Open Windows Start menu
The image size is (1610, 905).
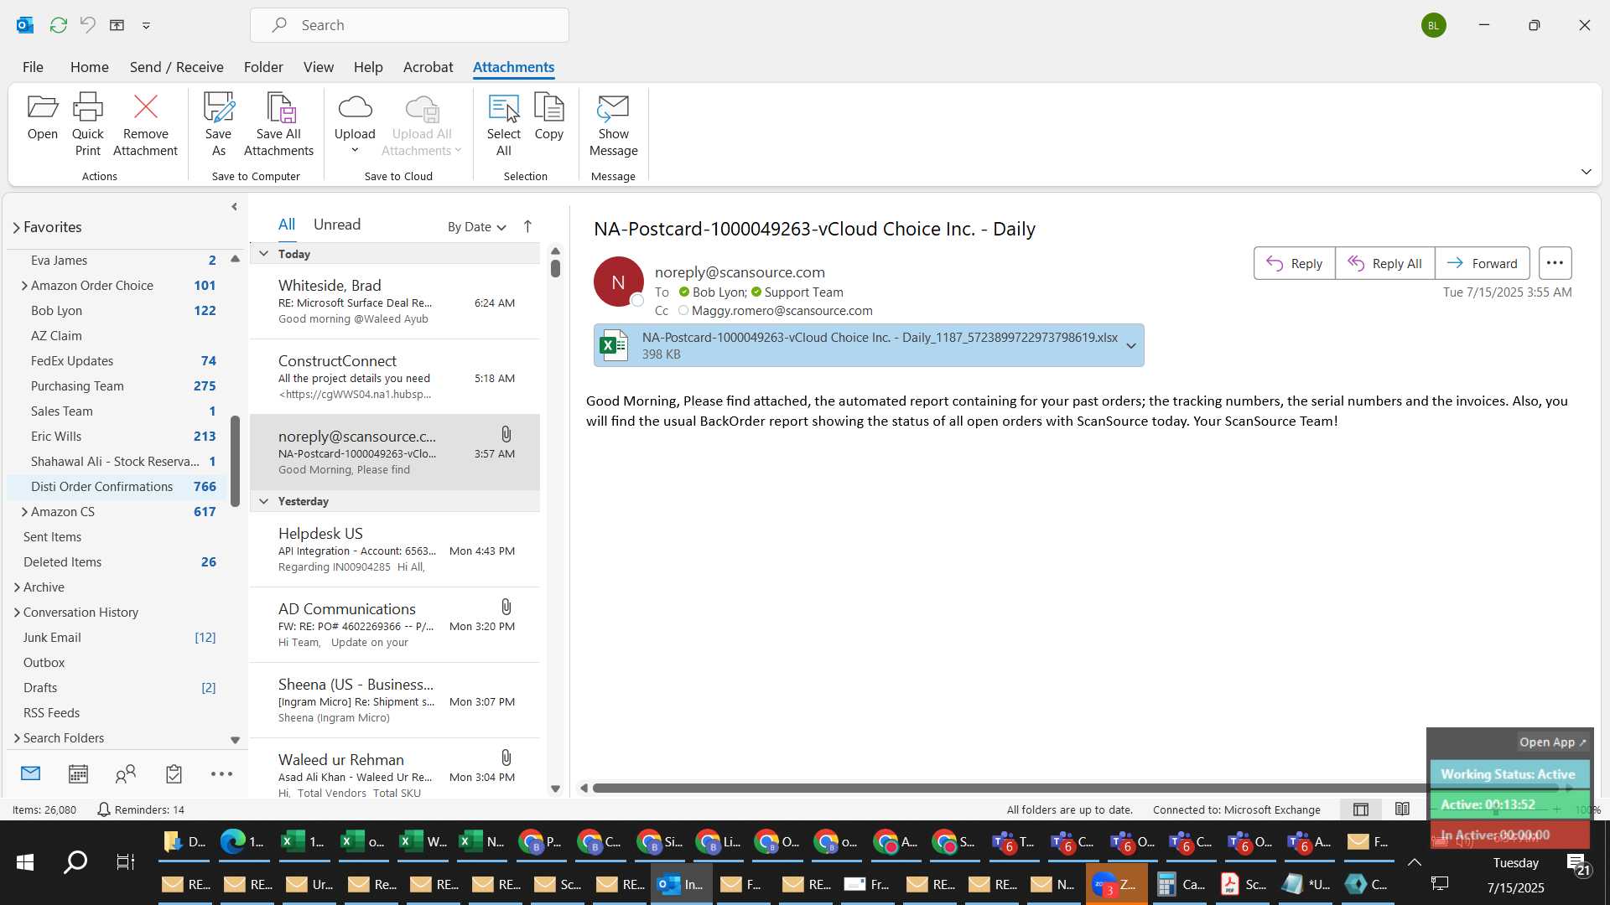point(25,862)
